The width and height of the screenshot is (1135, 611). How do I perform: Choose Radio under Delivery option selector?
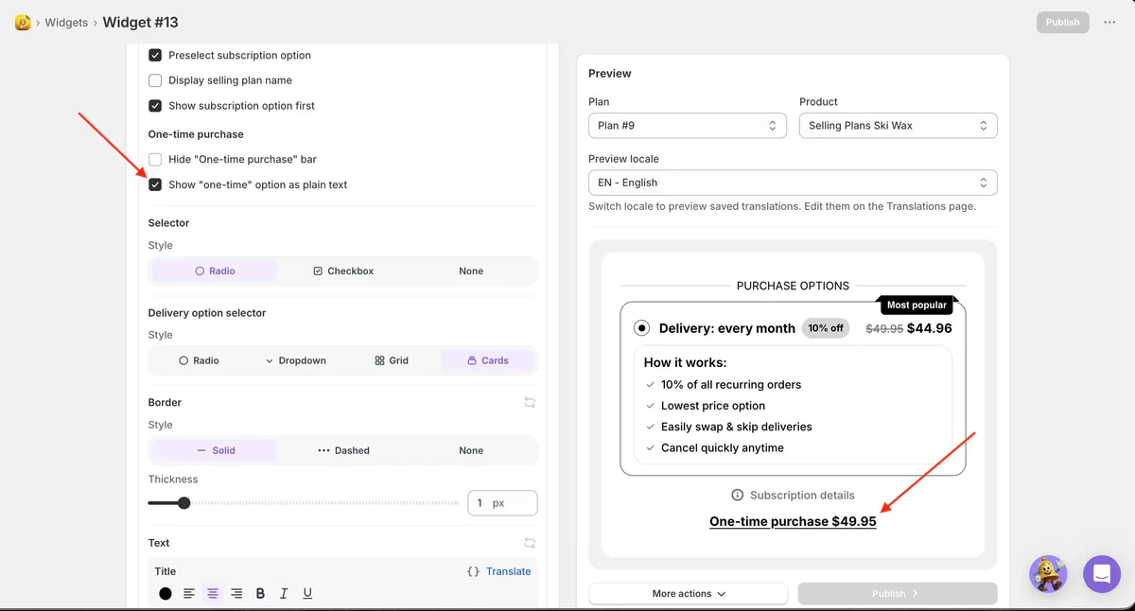pos(199,360)
